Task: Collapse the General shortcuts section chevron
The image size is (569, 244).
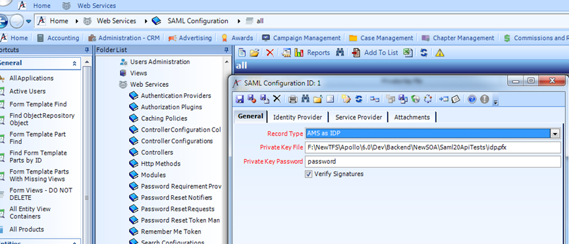Action: (74, 63)
